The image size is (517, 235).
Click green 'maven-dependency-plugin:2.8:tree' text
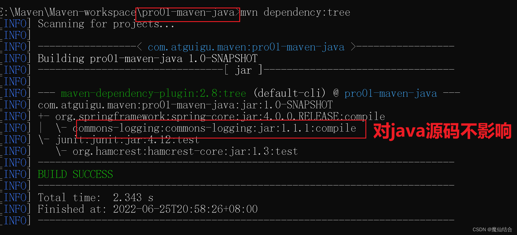153,94
